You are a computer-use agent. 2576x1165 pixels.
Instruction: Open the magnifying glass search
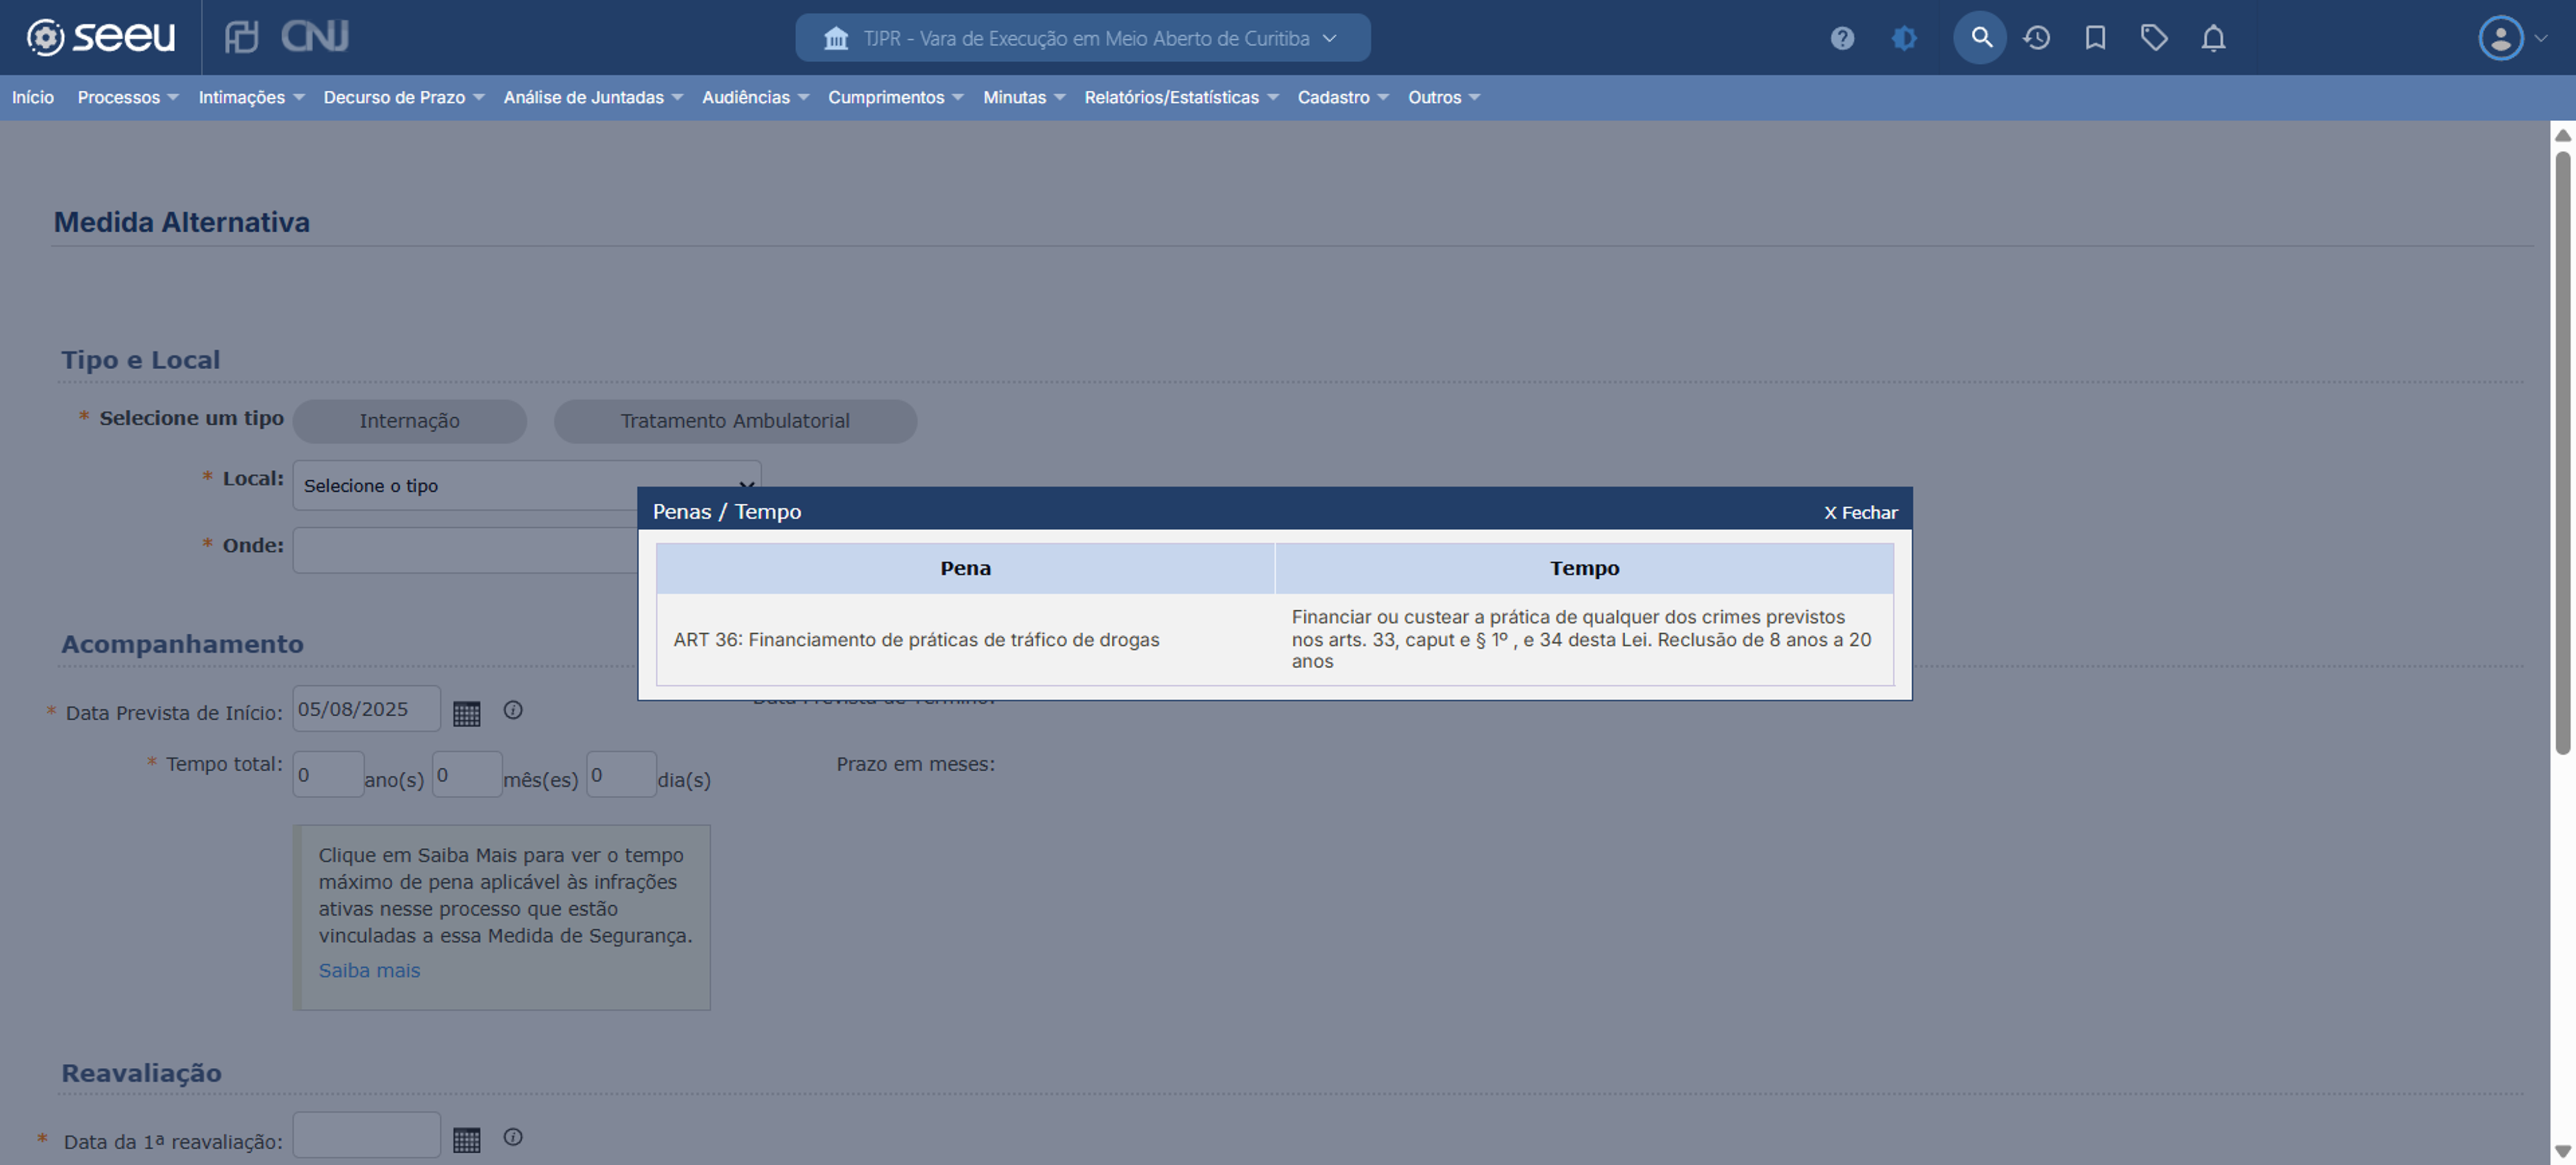(1980, 38)
